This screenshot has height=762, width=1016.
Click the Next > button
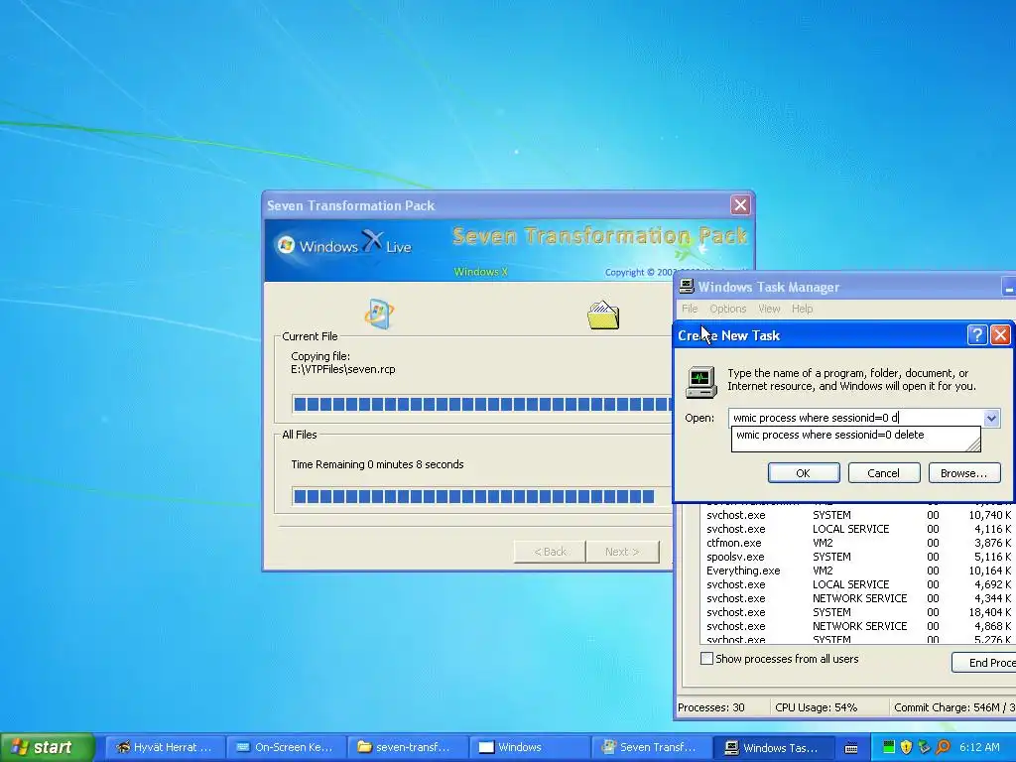pyautogui.click(x=622, y=552)
